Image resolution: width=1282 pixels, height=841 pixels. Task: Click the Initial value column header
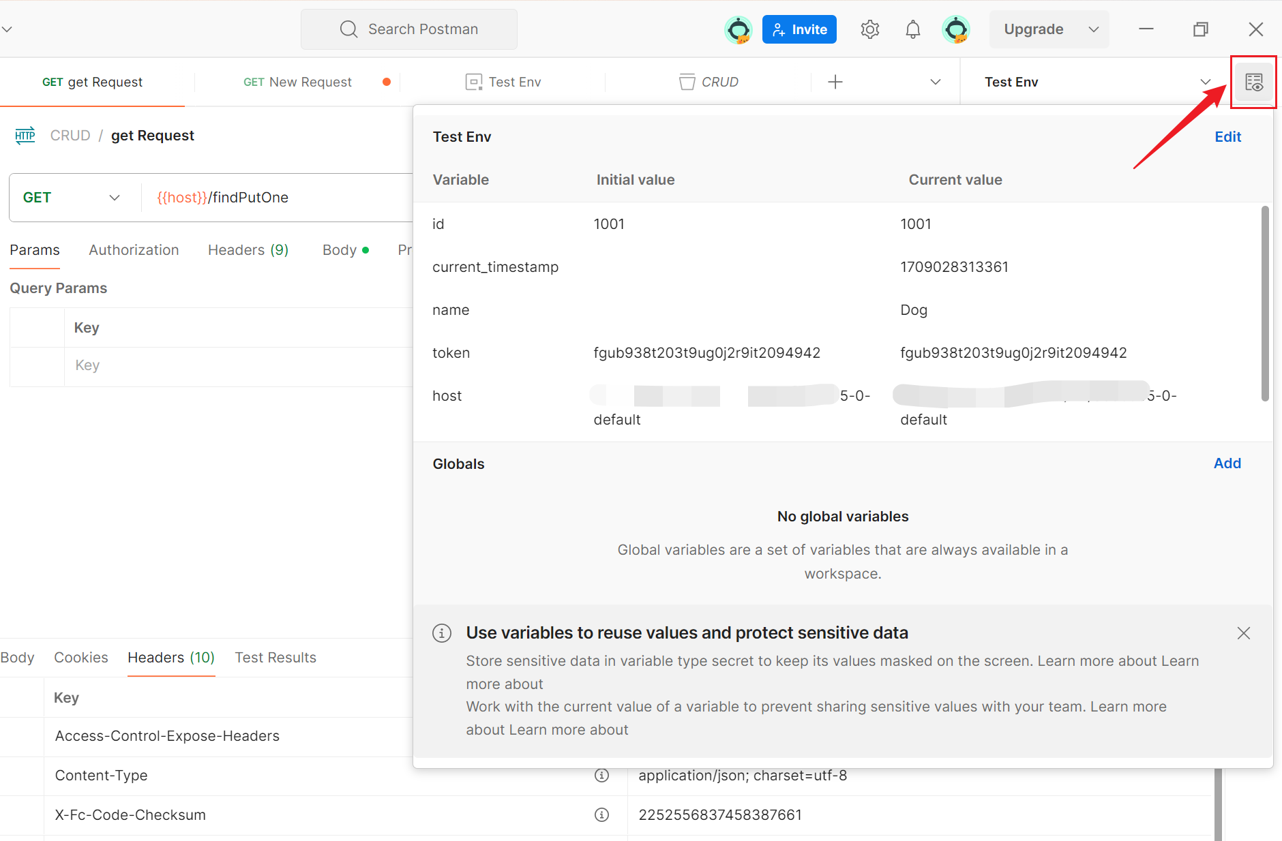pos(636,180)
